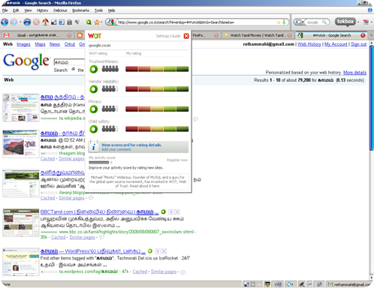Open Orkut link
Screen dimensions: 374x288
coord(70,44)
